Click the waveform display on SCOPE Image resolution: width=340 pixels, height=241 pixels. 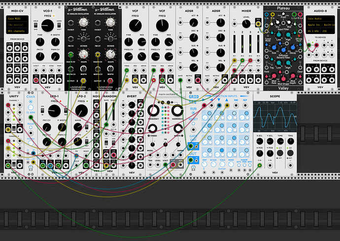275,116
